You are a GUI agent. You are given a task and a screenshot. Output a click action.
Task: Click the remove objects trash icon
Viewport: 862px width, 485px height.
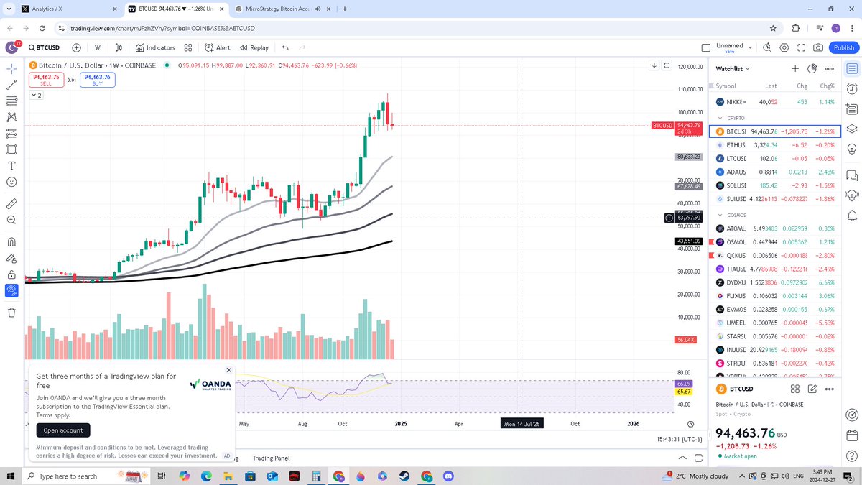[11, 313]
